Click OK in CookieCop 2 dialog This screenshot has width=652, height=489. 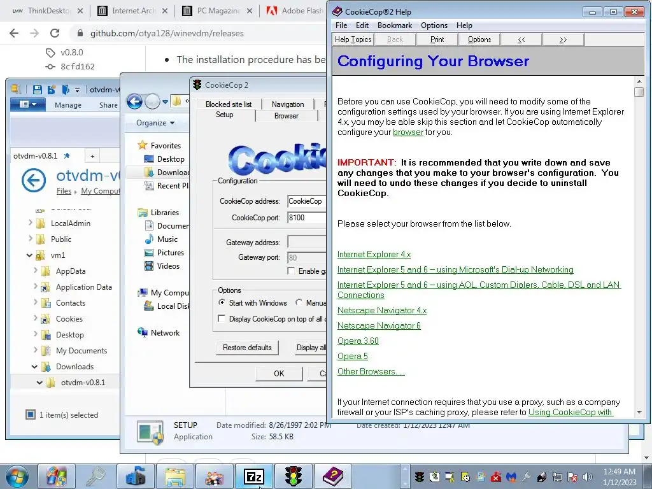279,373
